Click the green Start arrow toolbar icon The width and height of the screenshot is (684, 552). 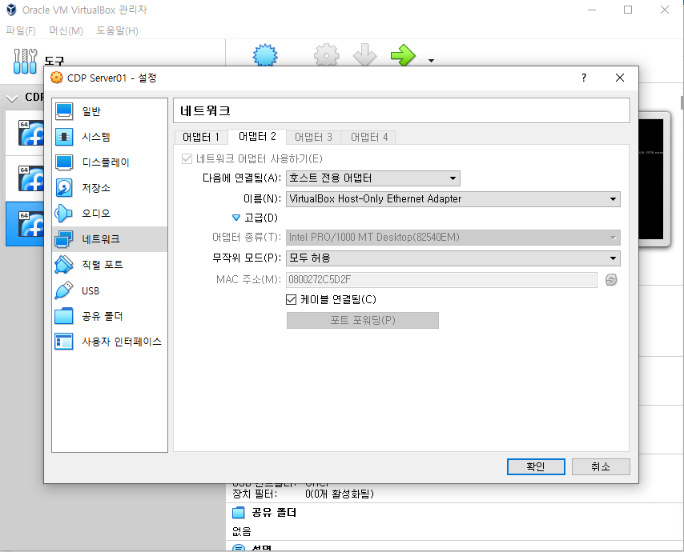click(x=403, y=55)
